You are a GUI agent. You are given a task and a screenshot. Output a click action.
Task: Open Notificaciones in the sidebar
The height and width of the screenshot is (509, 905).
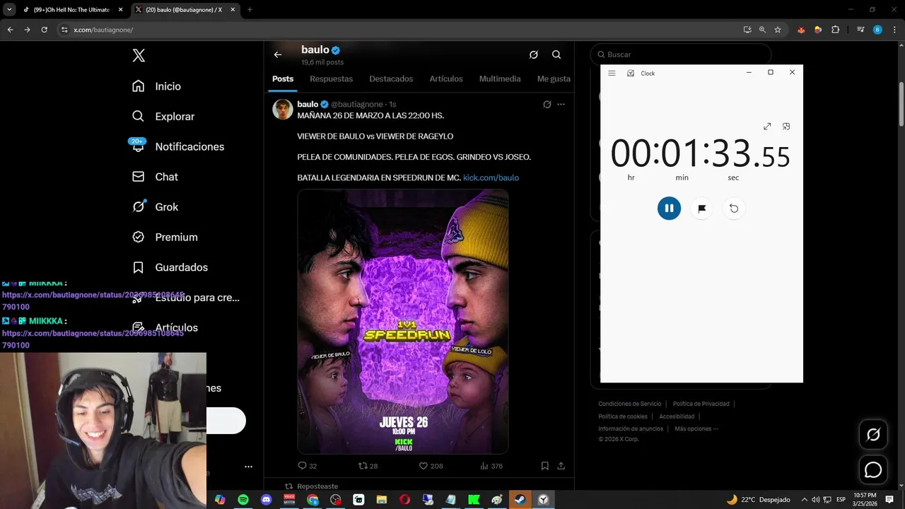[x=177, y=146]
